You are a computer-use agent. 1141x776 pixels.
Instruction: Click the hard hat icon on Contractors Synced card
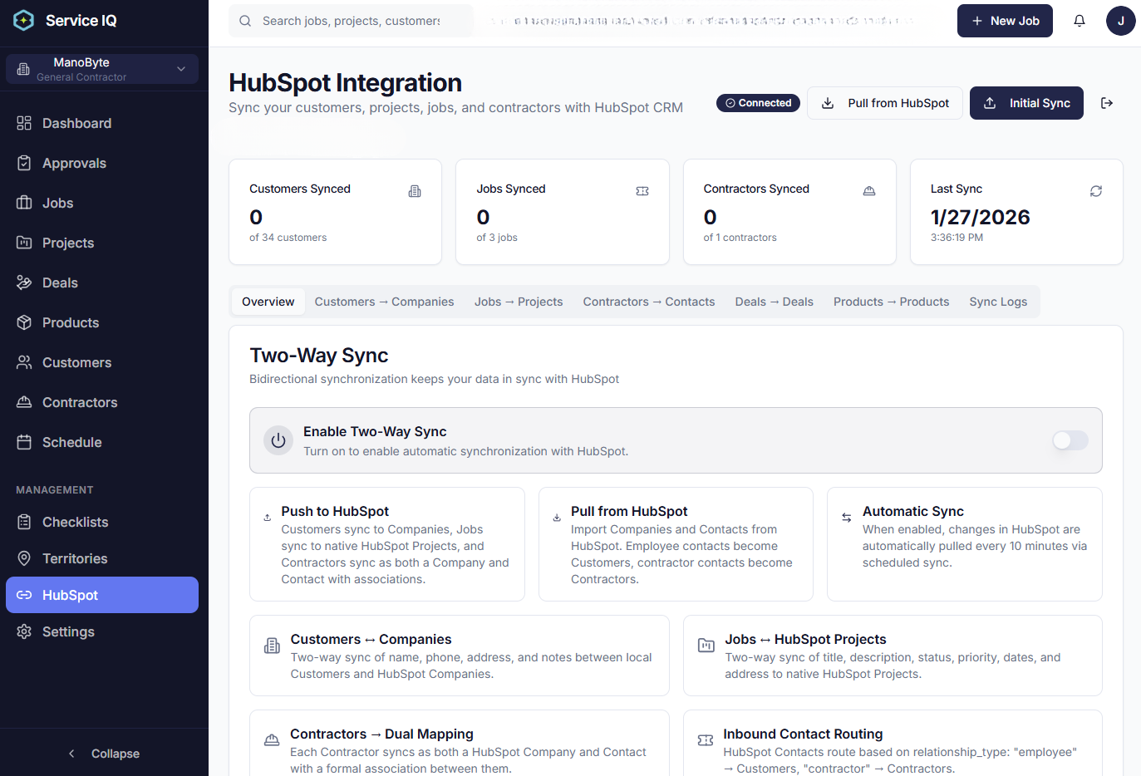[869, 191]
